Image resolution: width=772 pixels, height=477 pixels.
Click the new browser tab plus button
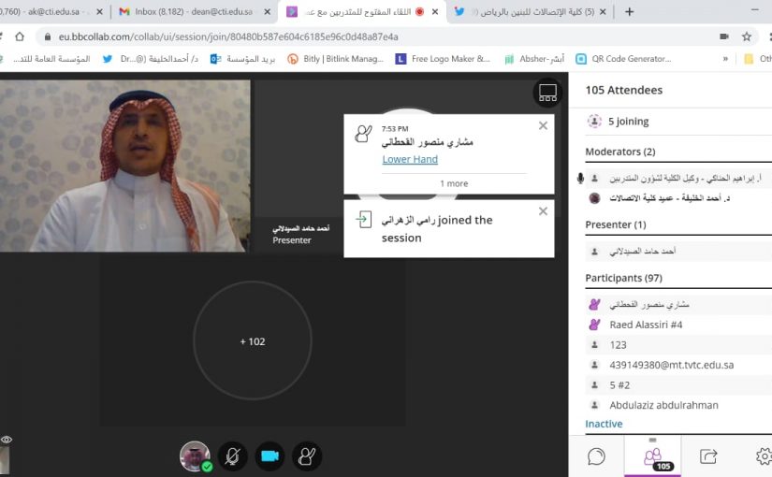629,12
